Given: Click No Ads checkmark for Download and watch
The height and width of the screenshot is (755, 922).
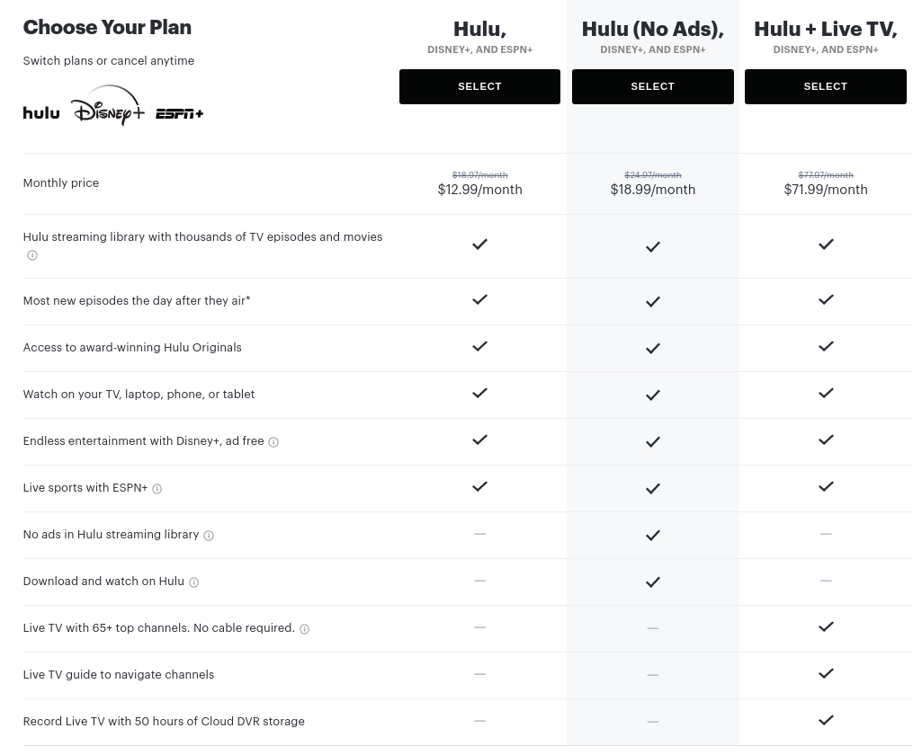Looking at the screenshot, I should 653,582.
